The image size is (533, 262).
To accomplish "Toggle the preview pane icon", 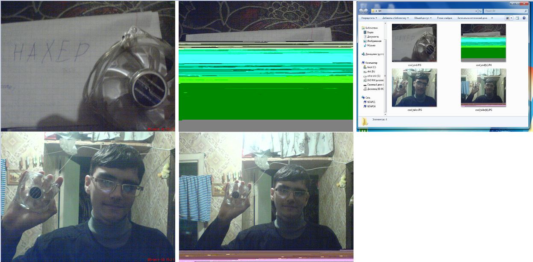I will tap(517, 18).
